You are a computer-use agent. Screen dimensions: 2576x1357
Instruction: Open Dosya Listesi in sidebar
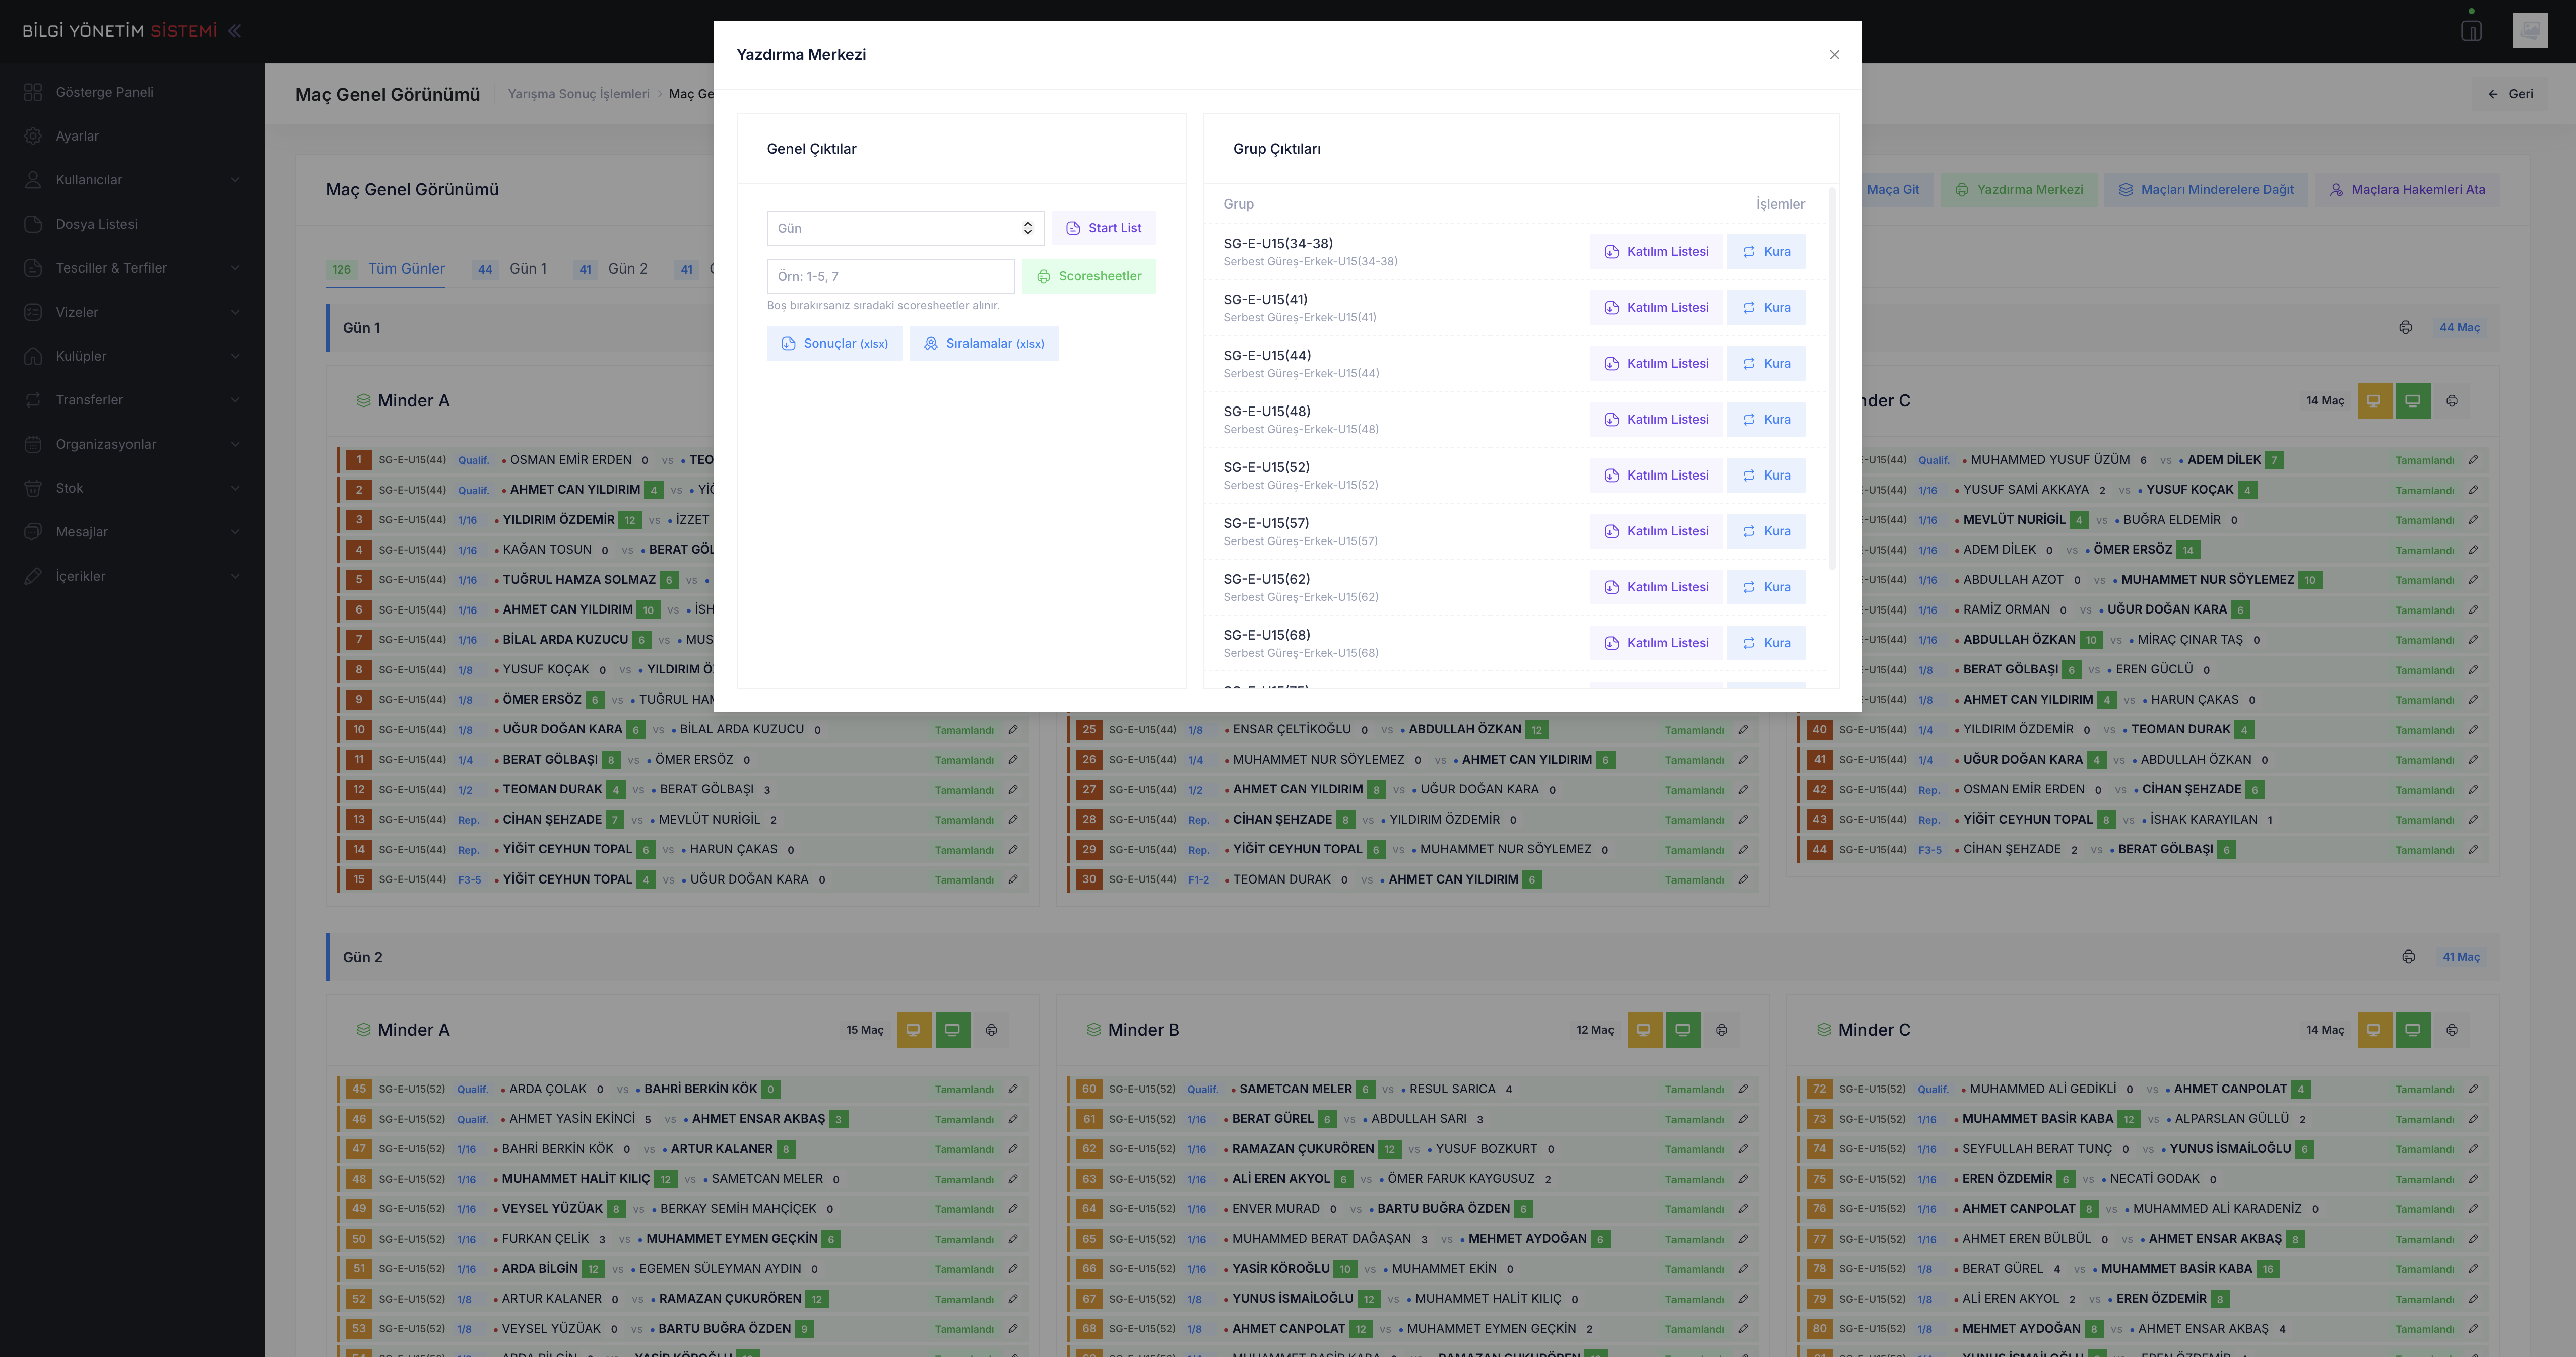click(x=132, y=224)
